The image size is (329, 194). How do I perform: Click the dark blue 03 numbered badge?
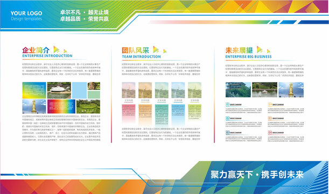pyautogui.click(x=228, y=133)
